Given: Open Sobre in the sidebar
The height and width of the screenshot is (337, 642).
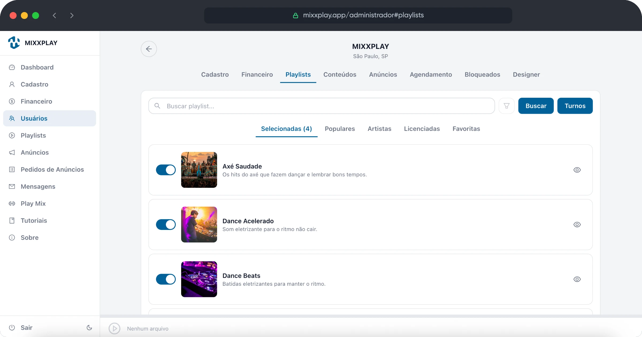Looking at the screenshot, I should (49, 238).
